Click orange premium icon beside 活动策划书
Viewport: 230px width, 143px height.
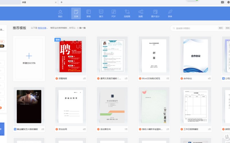(x=98, y=129)
